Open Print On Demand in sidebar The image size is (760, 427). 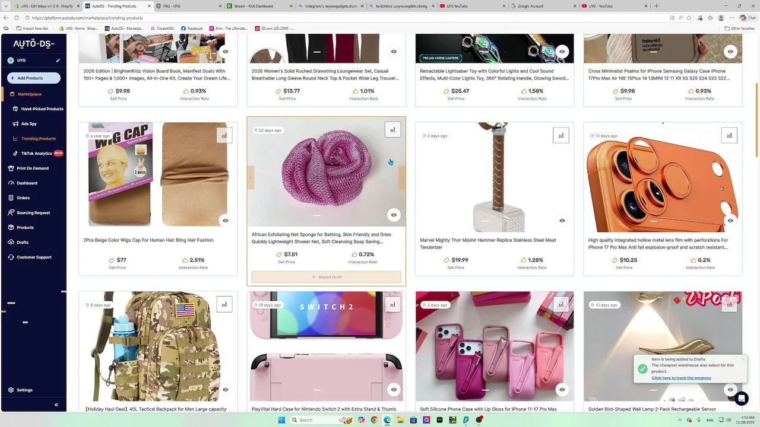click(x=33, y=168)
